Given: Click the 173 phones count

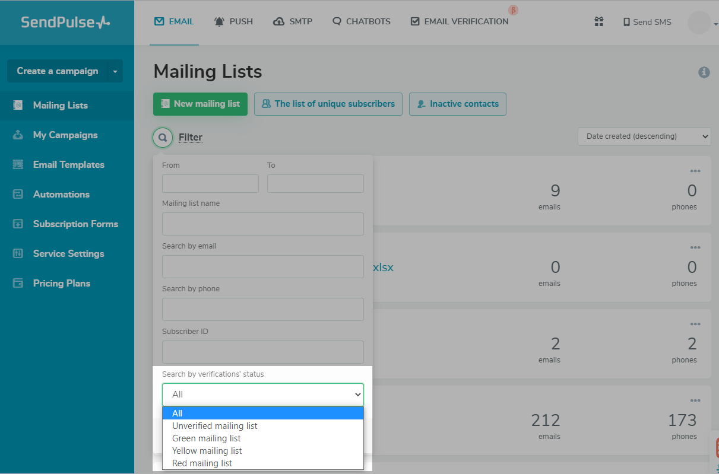Looking at the screenshot, I should (682, 421).
